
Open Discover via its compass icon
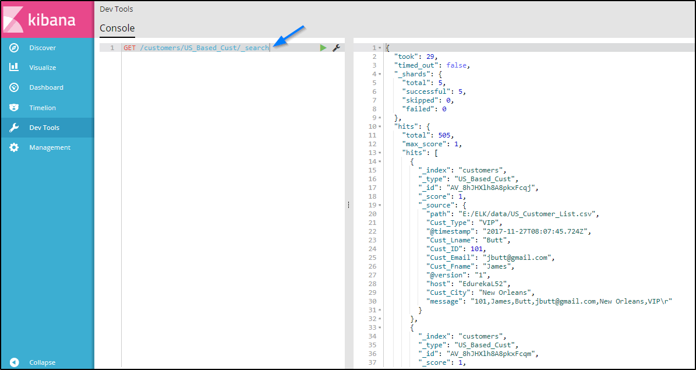coord(15,48)
